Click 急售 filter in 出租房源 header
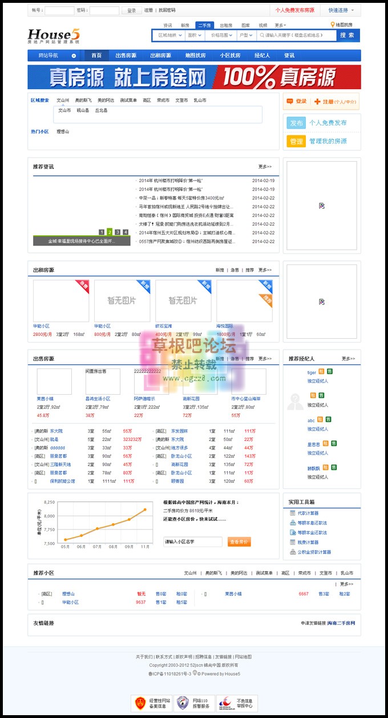The width and height of the screenshot is (388, 718). 235,270
